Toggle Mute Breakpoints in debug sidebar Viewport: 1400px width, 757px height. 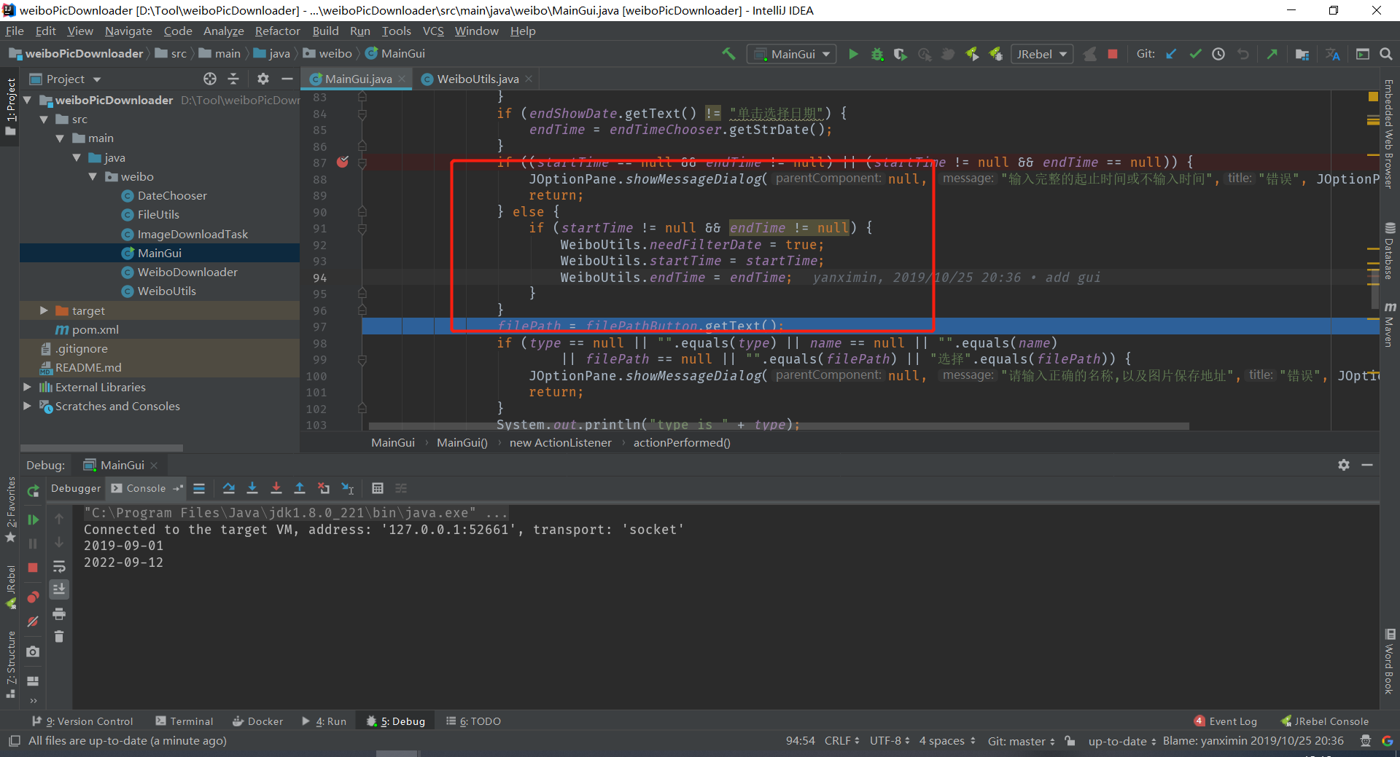click(33, 621)
